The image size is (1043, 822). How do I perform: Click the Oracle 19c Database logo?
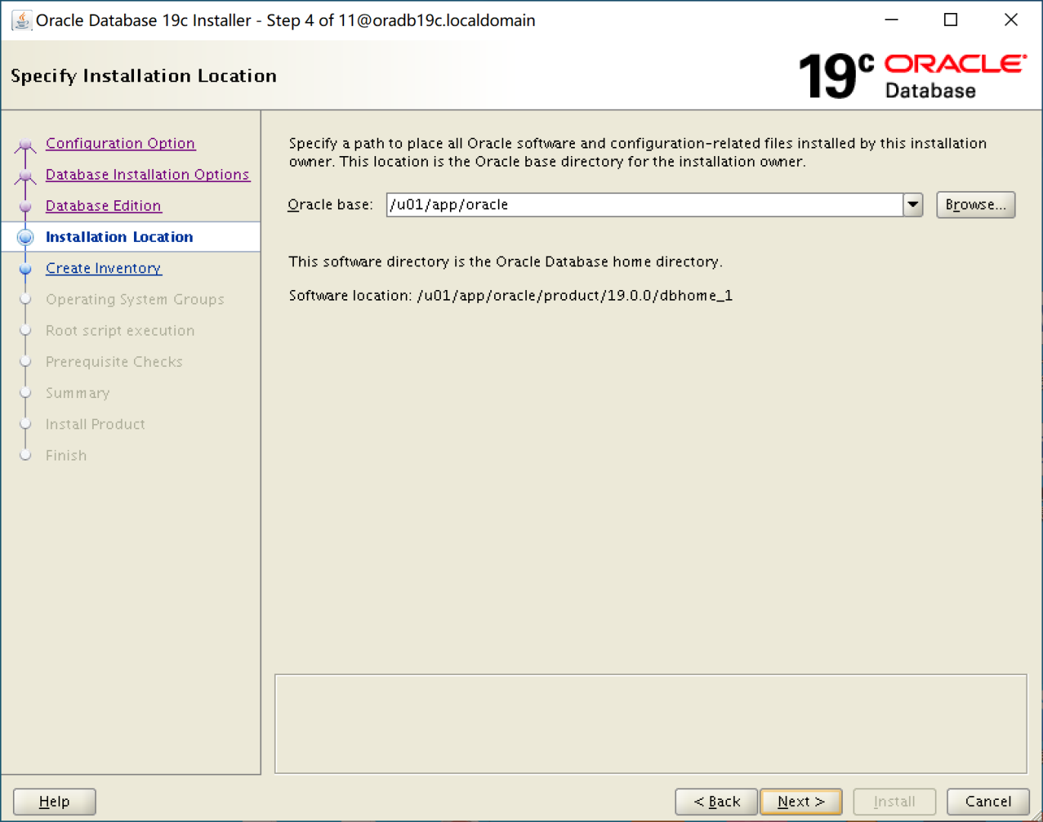click(x=912, y=76)
